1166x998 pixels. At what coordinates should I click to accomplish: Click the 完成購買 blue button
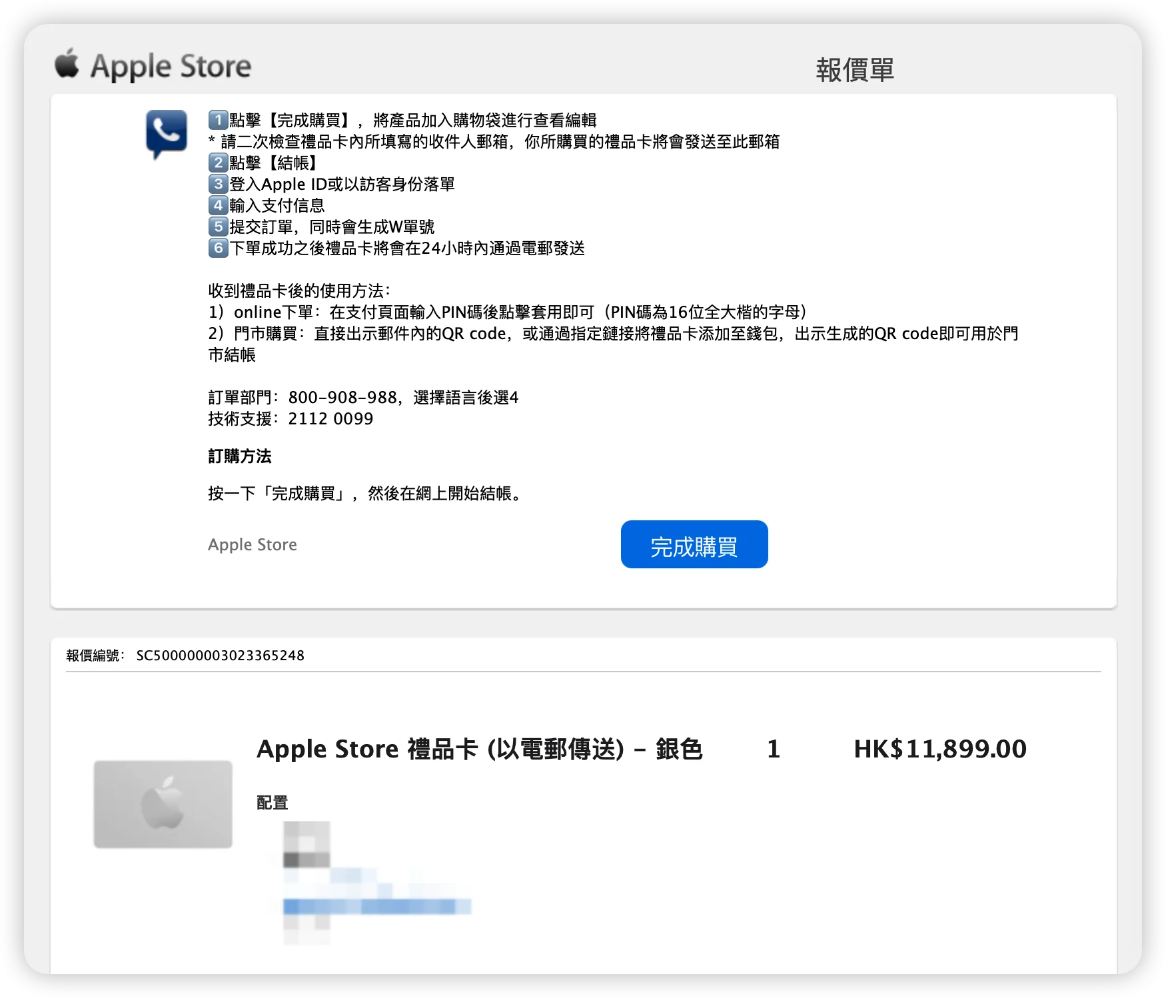pos(694,544)
